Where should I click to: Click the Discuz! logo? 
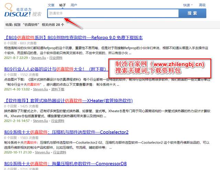click(x=23, y=10)
